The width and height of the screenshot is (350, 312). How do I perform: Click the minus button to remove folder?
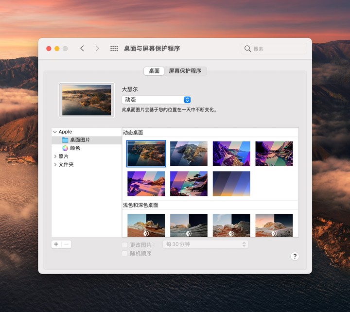(67, 244)
